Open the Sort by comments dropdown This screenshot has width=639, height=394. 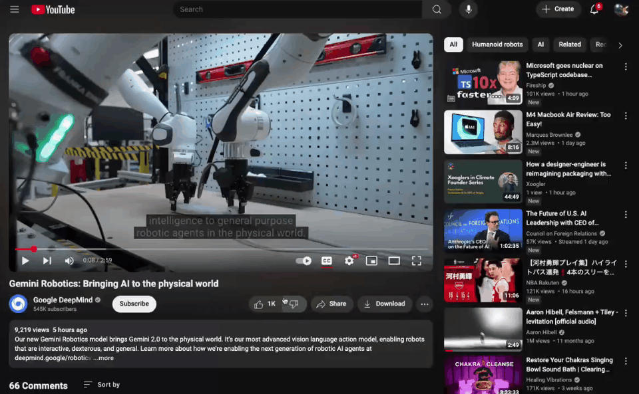tap(102, 385)
